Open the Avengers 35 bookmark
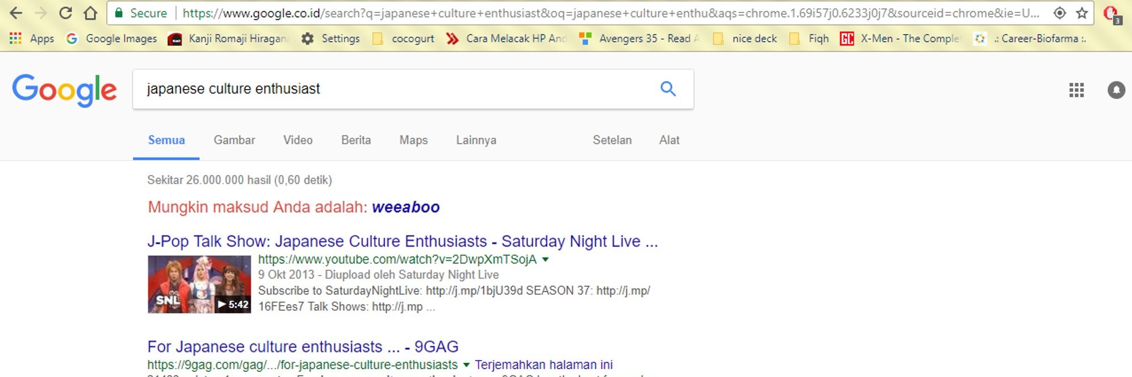 [x=639, y=39]
